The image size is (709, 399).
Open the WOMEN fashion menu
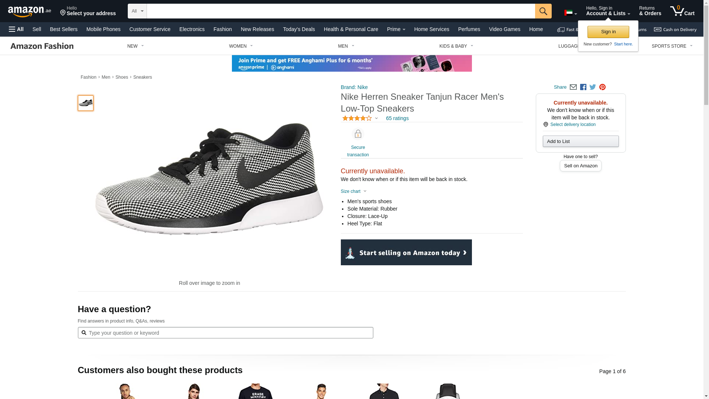[241, 46]
